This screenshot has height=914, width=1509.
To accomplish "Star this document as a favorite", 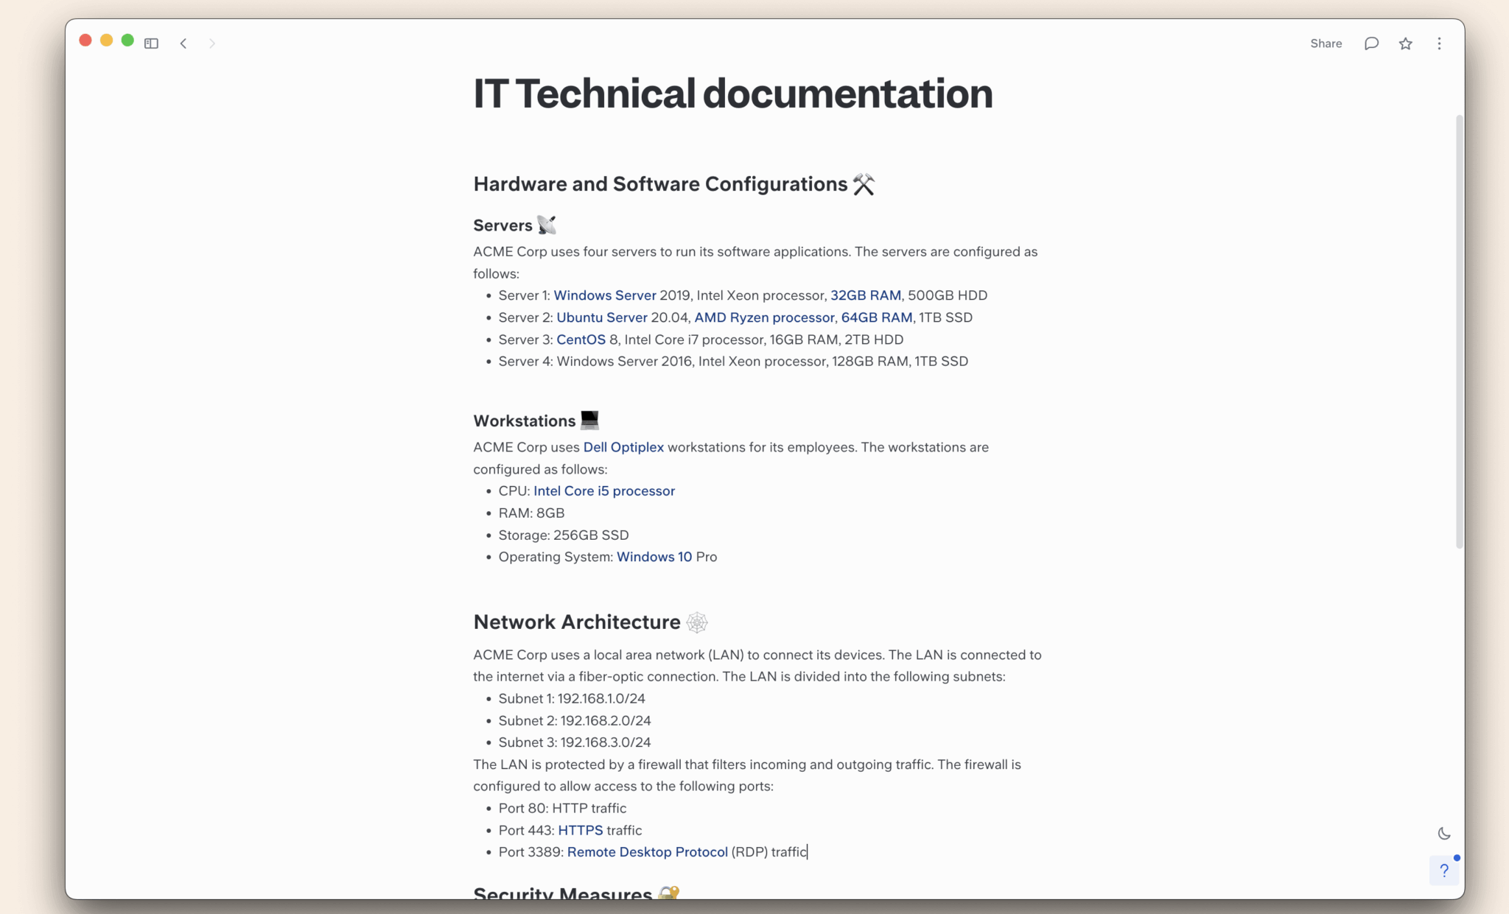I will [1405, 43].
